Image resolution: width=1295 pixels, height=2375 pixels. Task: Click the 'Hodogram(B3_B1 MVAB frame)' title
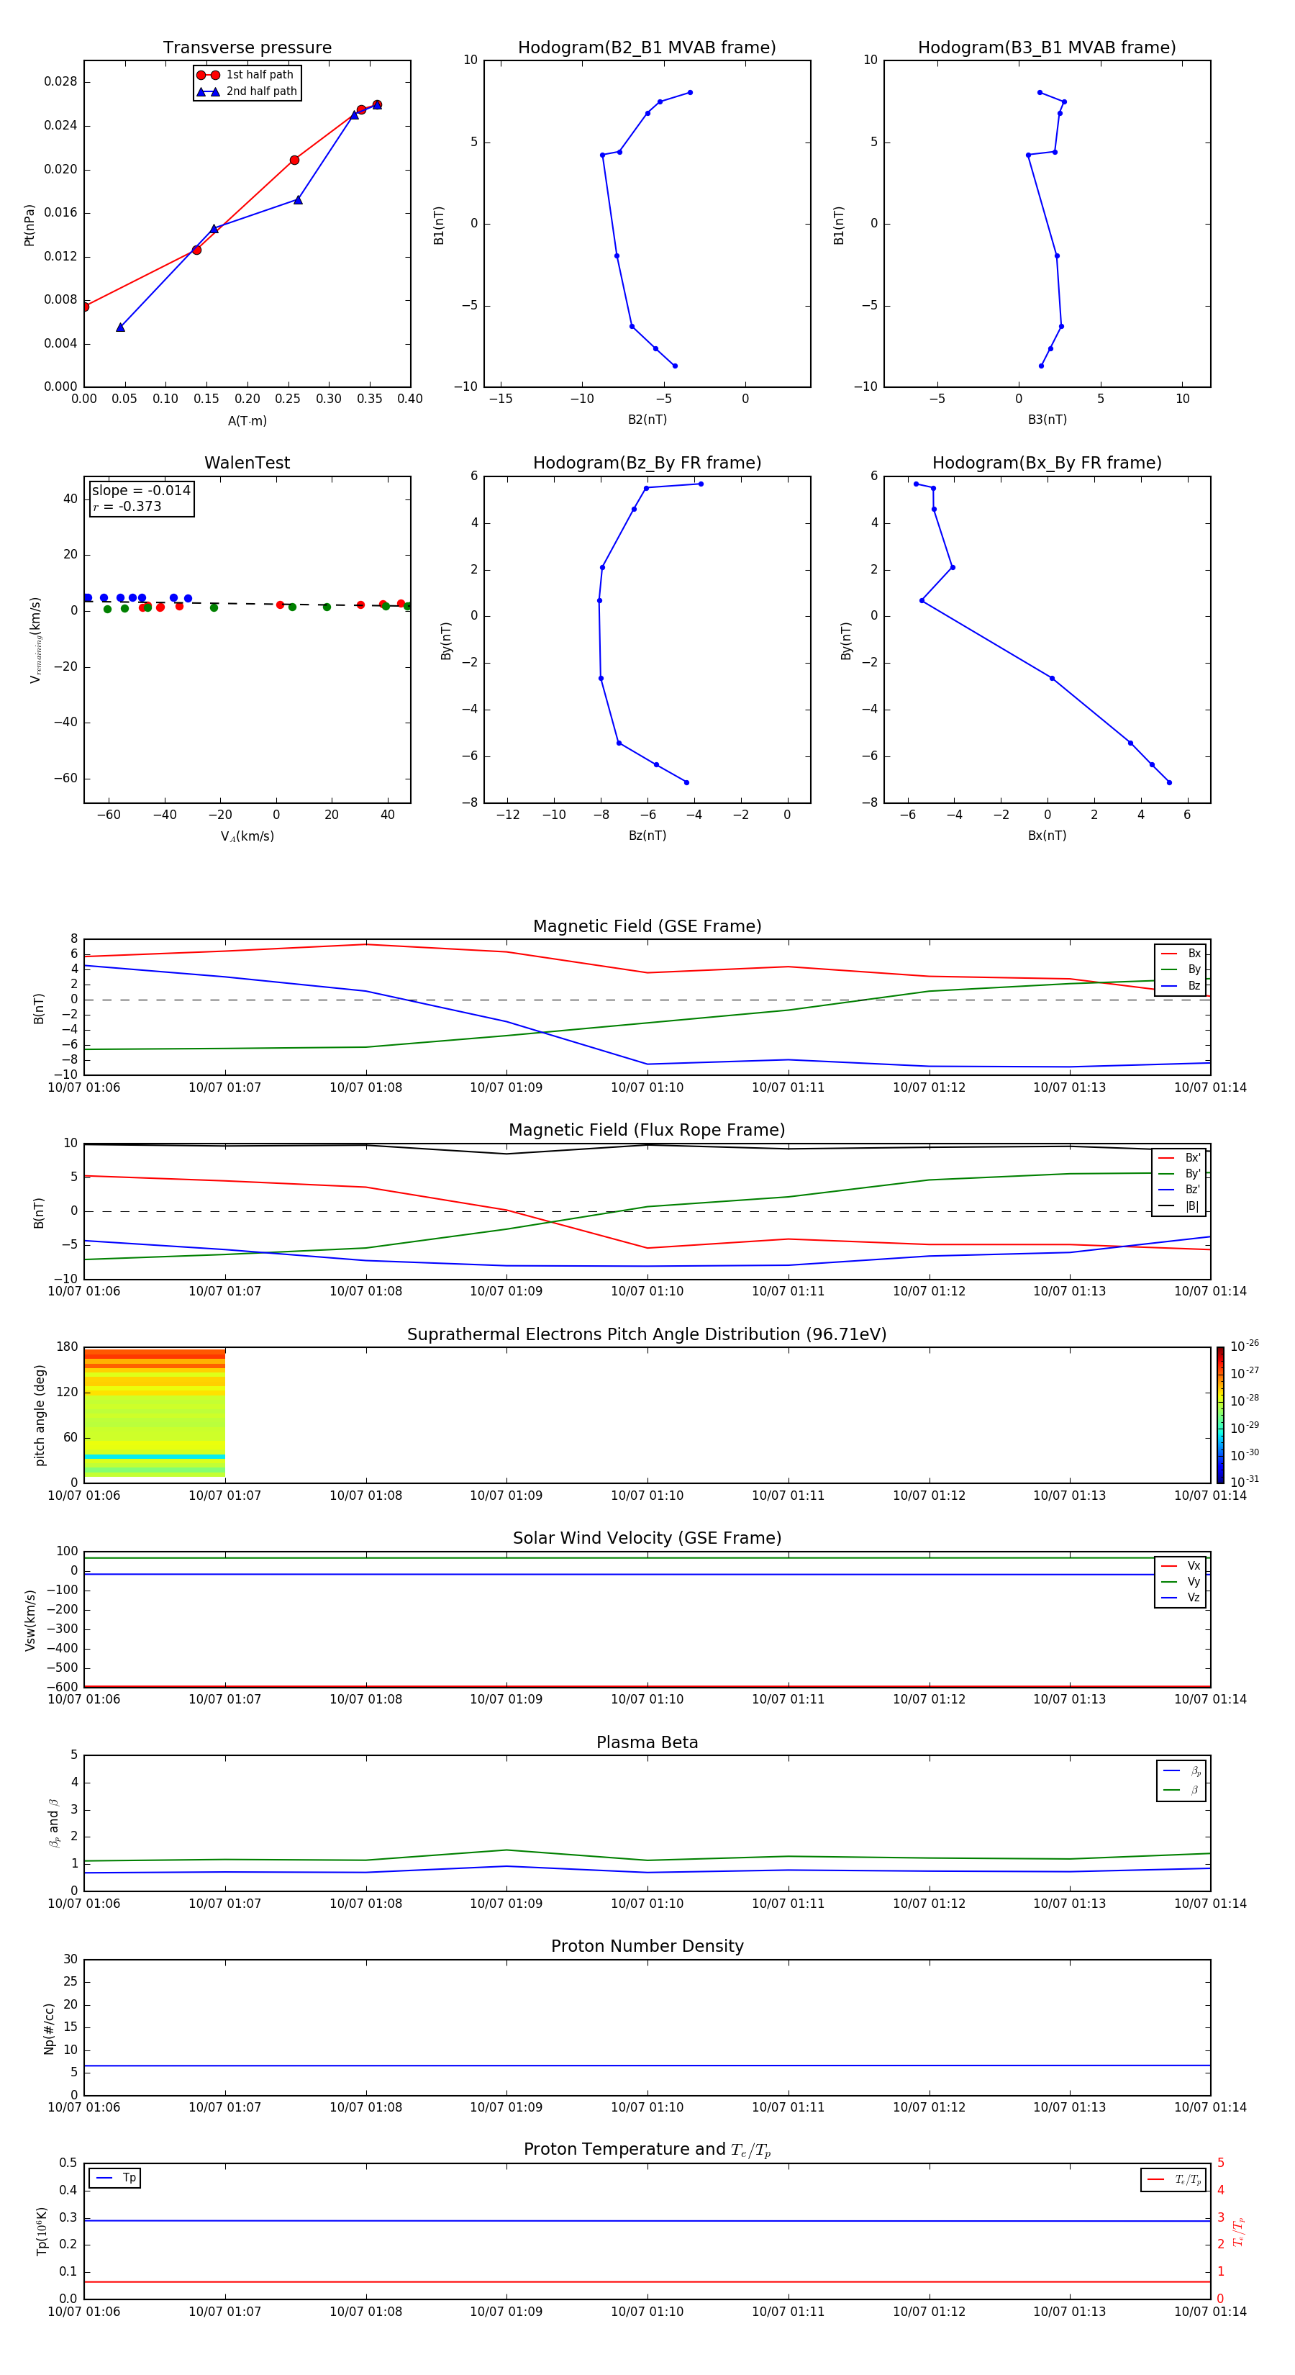[1047, 48]
